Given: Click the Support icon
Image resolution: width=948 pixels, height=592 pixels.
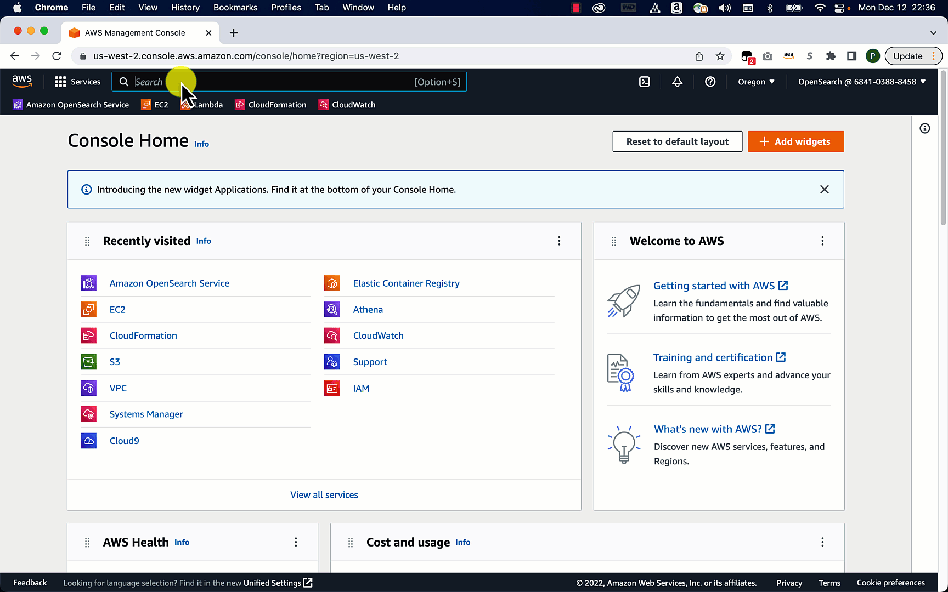Looking at the screenshot, I should click(x=332, y=362).
